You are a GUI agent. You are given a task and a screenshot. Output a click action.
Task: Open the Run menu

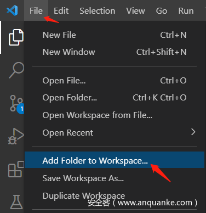pyautogui.click(x=186, y=11)
